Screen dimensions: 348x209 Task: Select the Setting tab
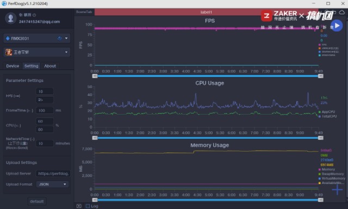[x=32, y=66]
